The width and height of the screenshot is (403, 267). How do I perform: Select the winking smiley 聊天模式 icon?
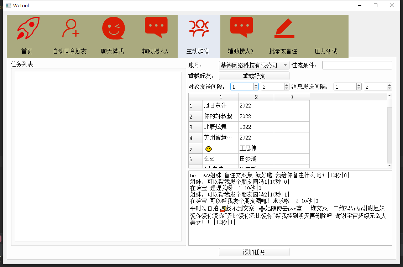[113, 28]
